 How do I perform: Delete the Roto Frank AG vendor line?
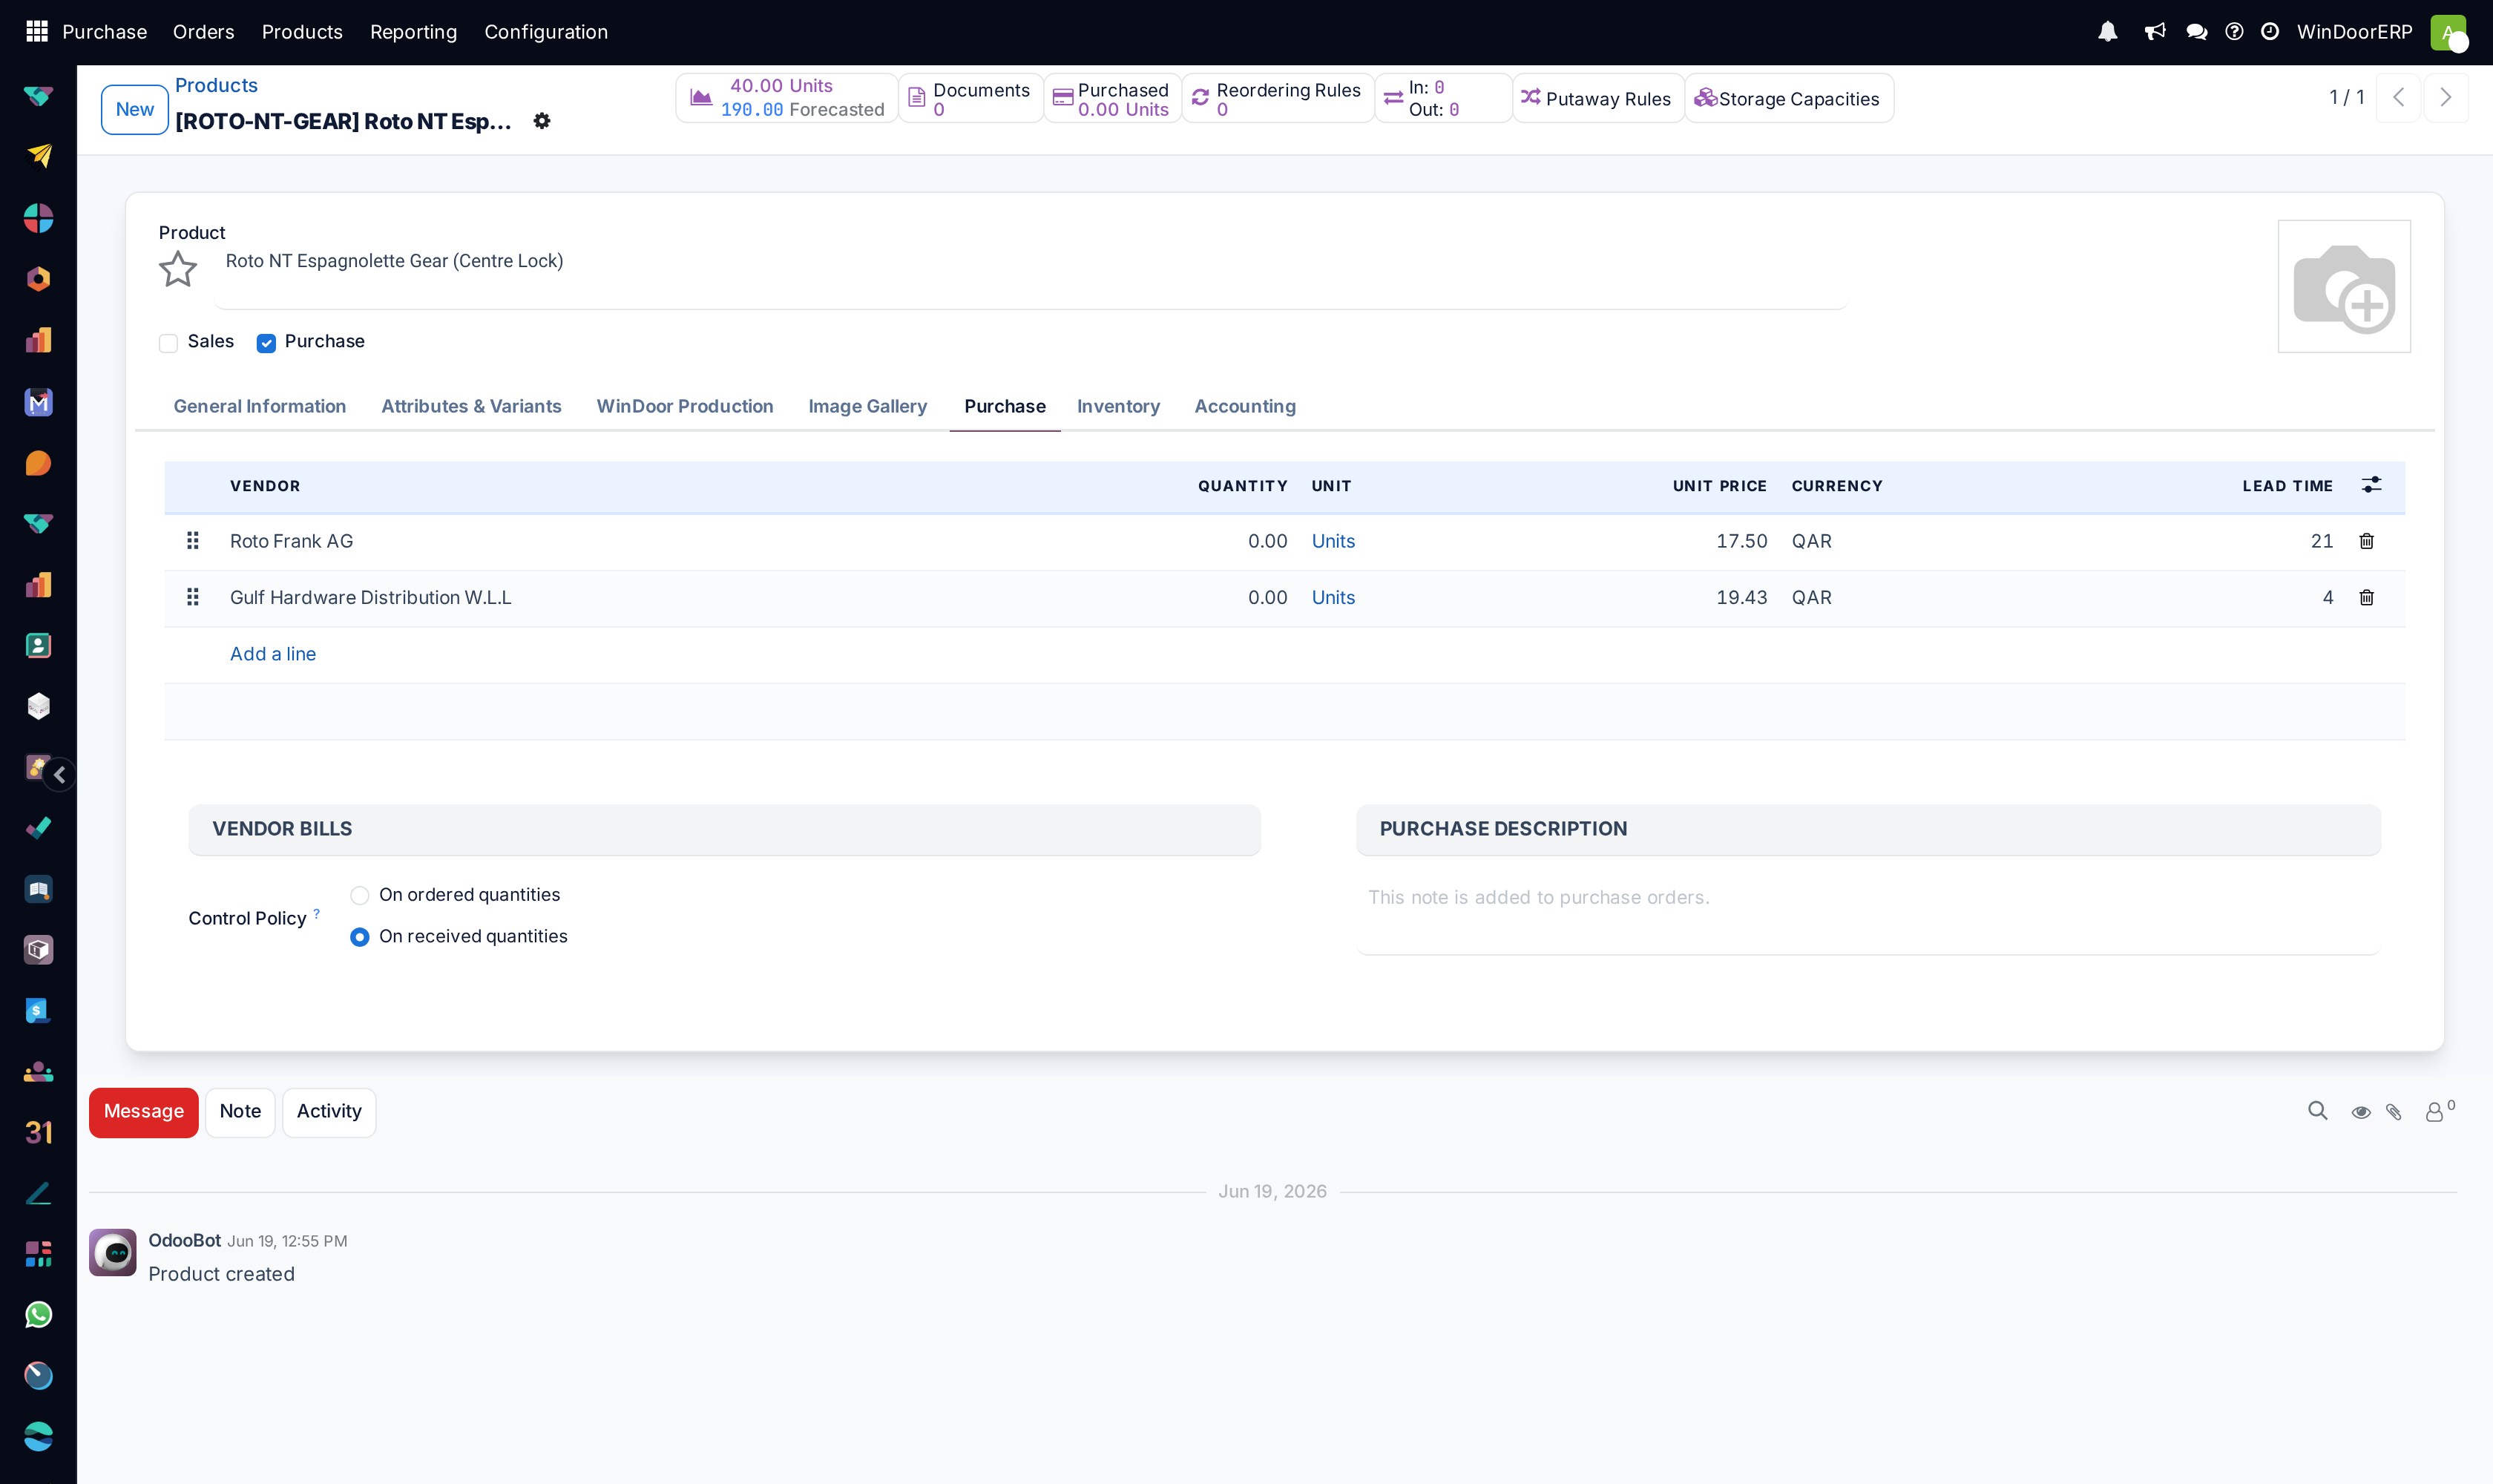(x=2367, y=541)
